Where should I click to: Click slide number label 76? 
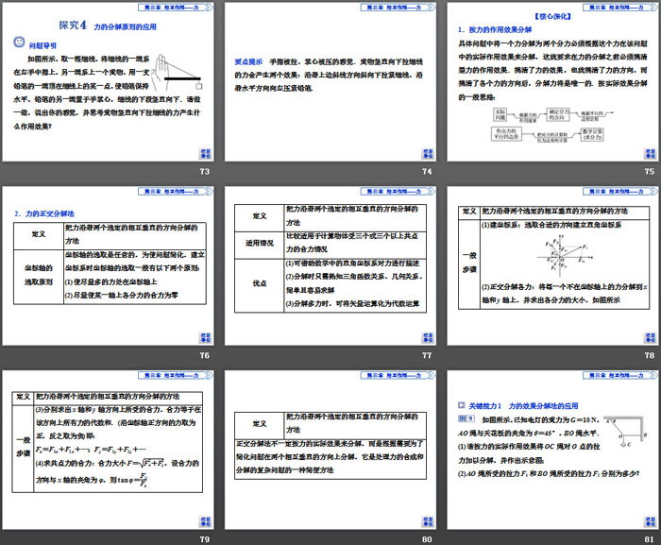pyautogui.click(x=205, y=355)
